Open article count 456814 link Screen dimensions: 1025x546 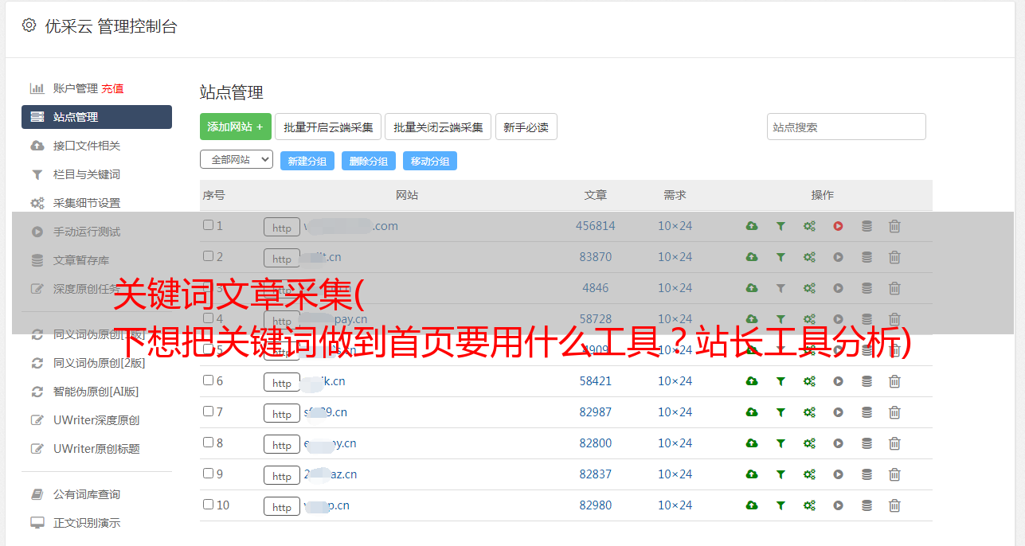pyautogui.click(x=596, y=226)
